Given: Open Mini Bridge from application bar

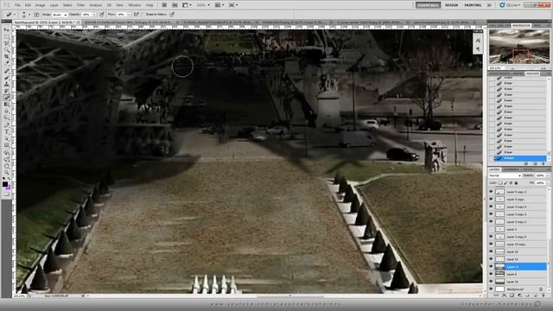Looking at the screenshot, I should (x=175, y=5).
